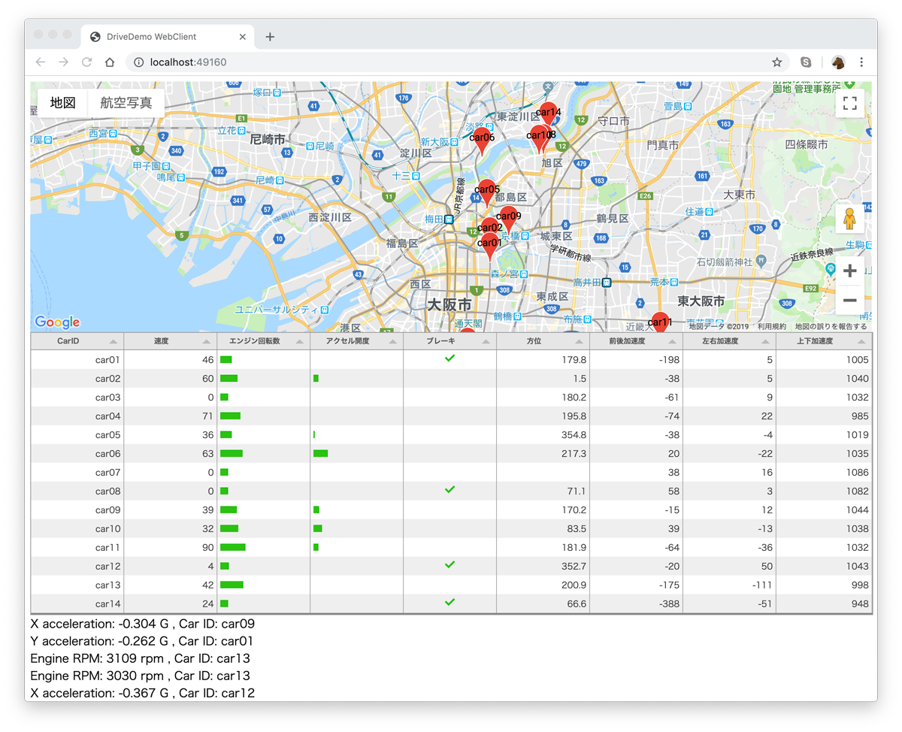Click the Engine RPM 3030 rpm log line
This screenshot has height=732, width=902.
point(141,676)
